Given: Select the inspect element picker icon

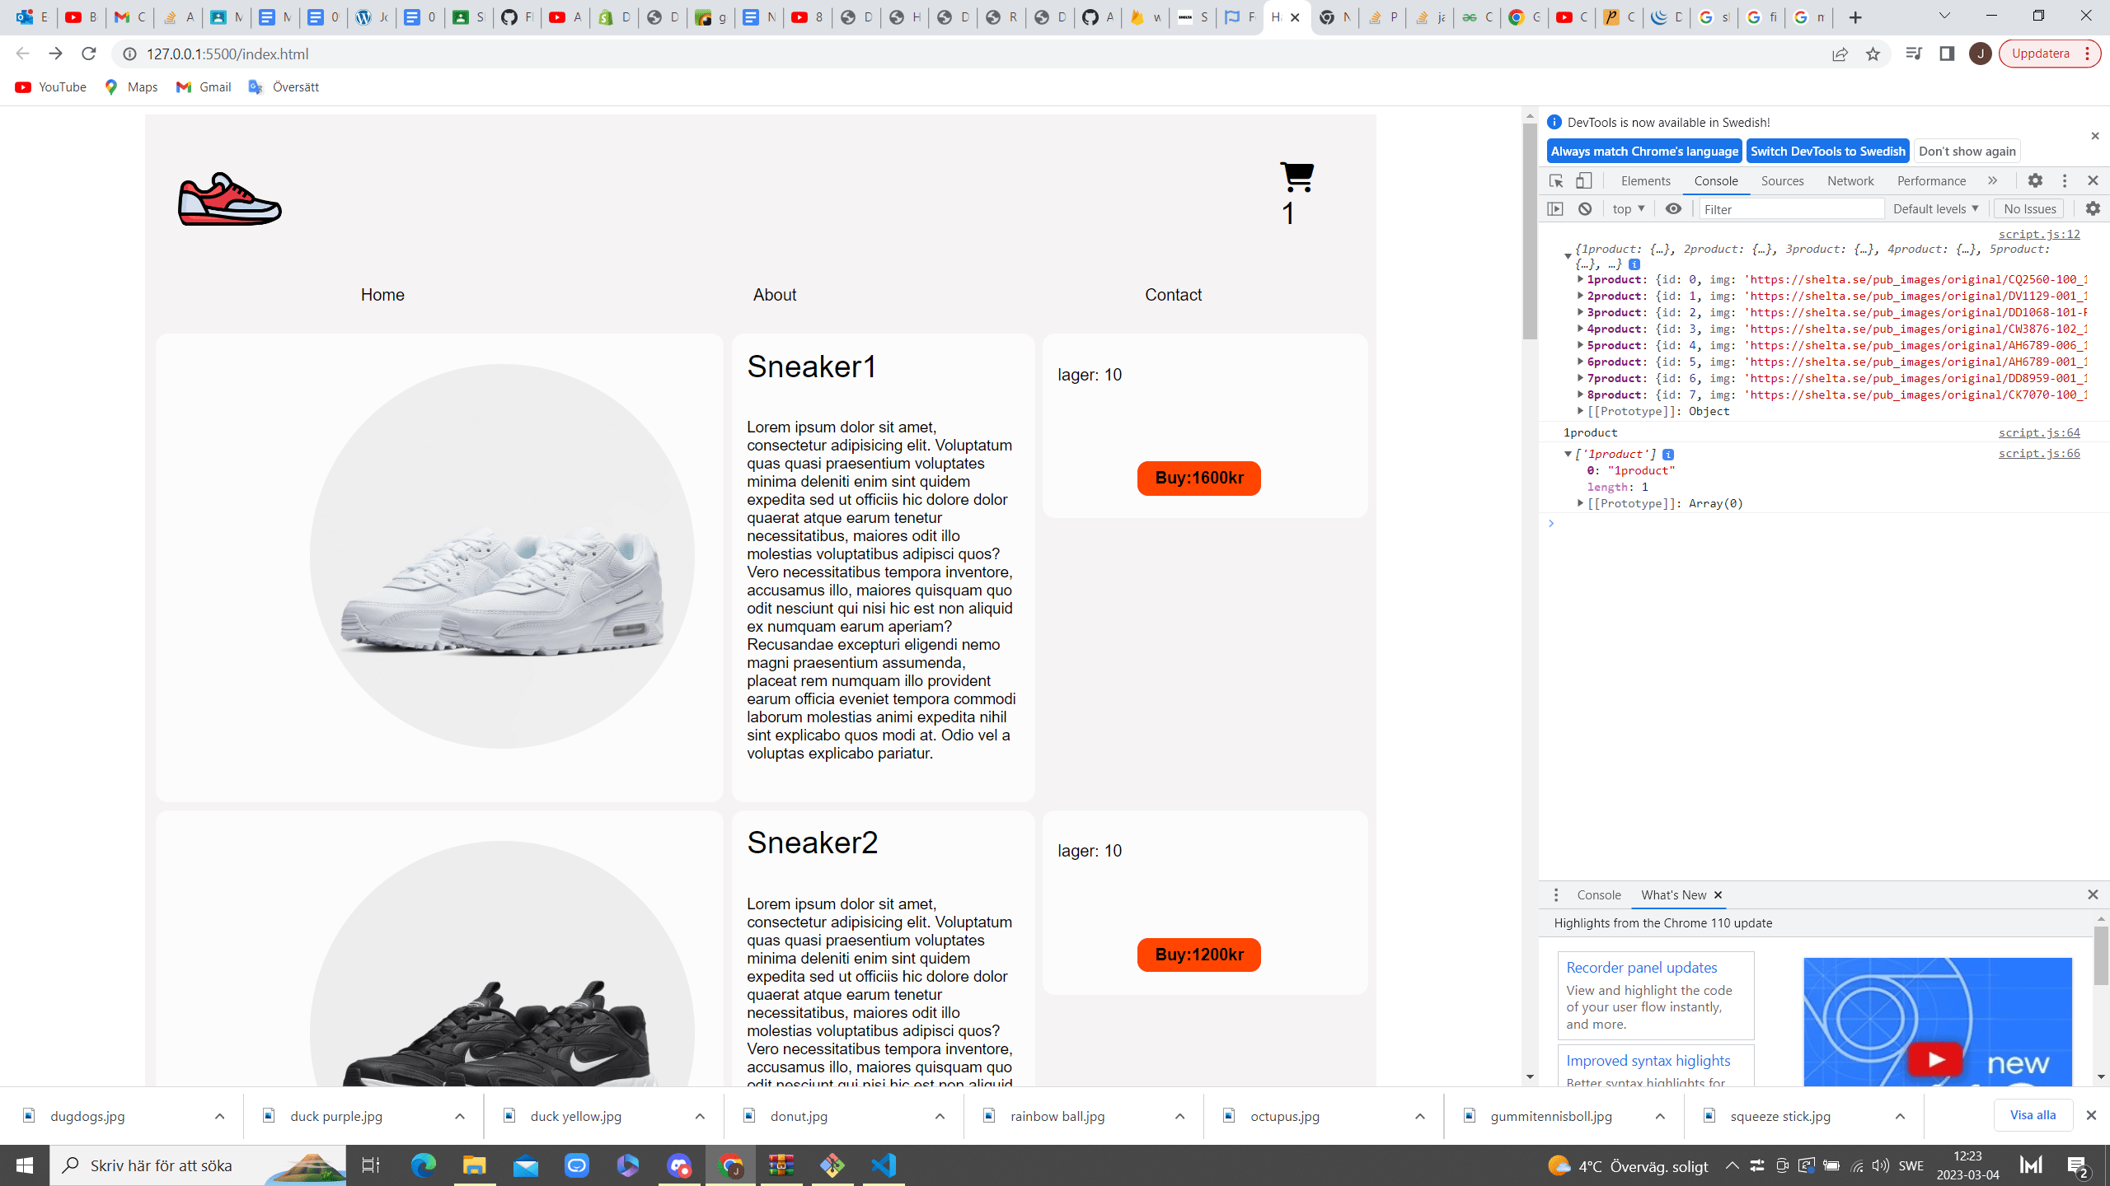Looking at the screenshot, I should (x=1556, y=180).
